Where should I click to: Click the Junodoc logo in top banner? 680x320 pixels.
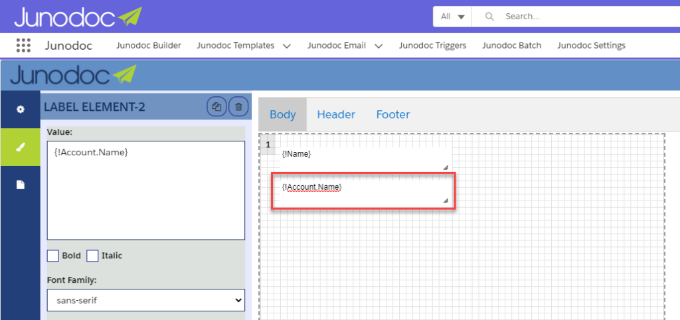[78, 17]
